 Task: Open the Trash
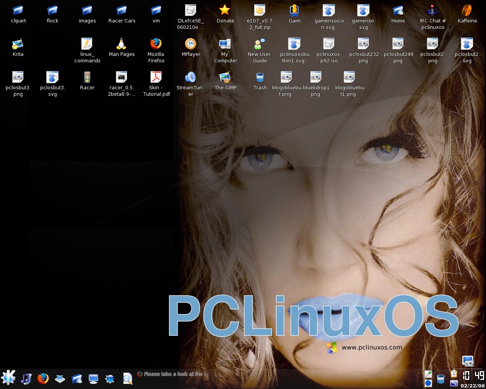point(260,77)
